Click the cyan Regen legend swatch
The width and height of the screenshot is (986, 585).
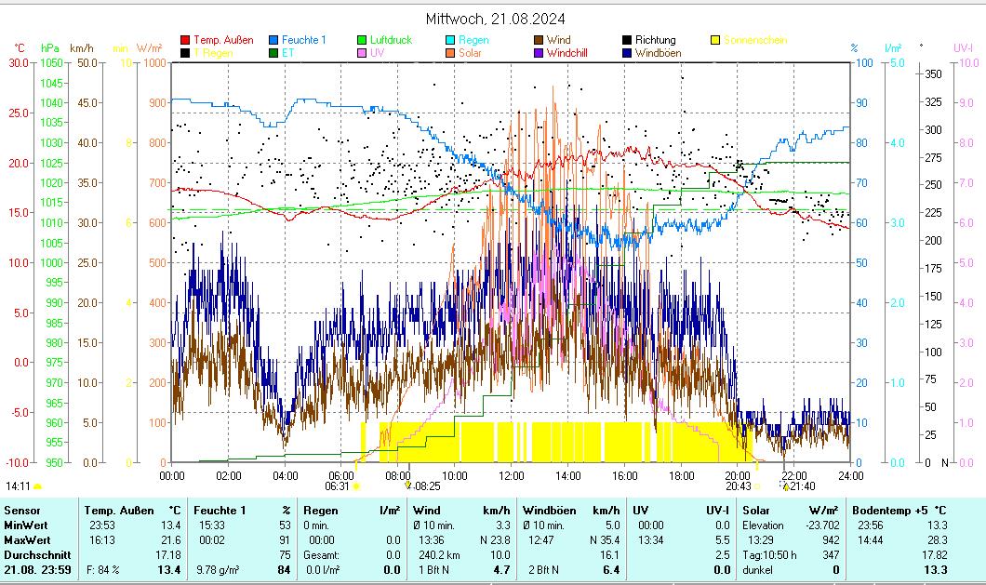point(450,40)
